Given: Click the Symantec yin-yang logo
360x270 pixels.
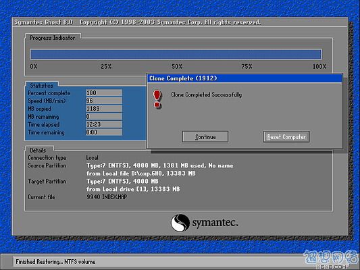Looking at the screenshot, I should pos(180,223).
